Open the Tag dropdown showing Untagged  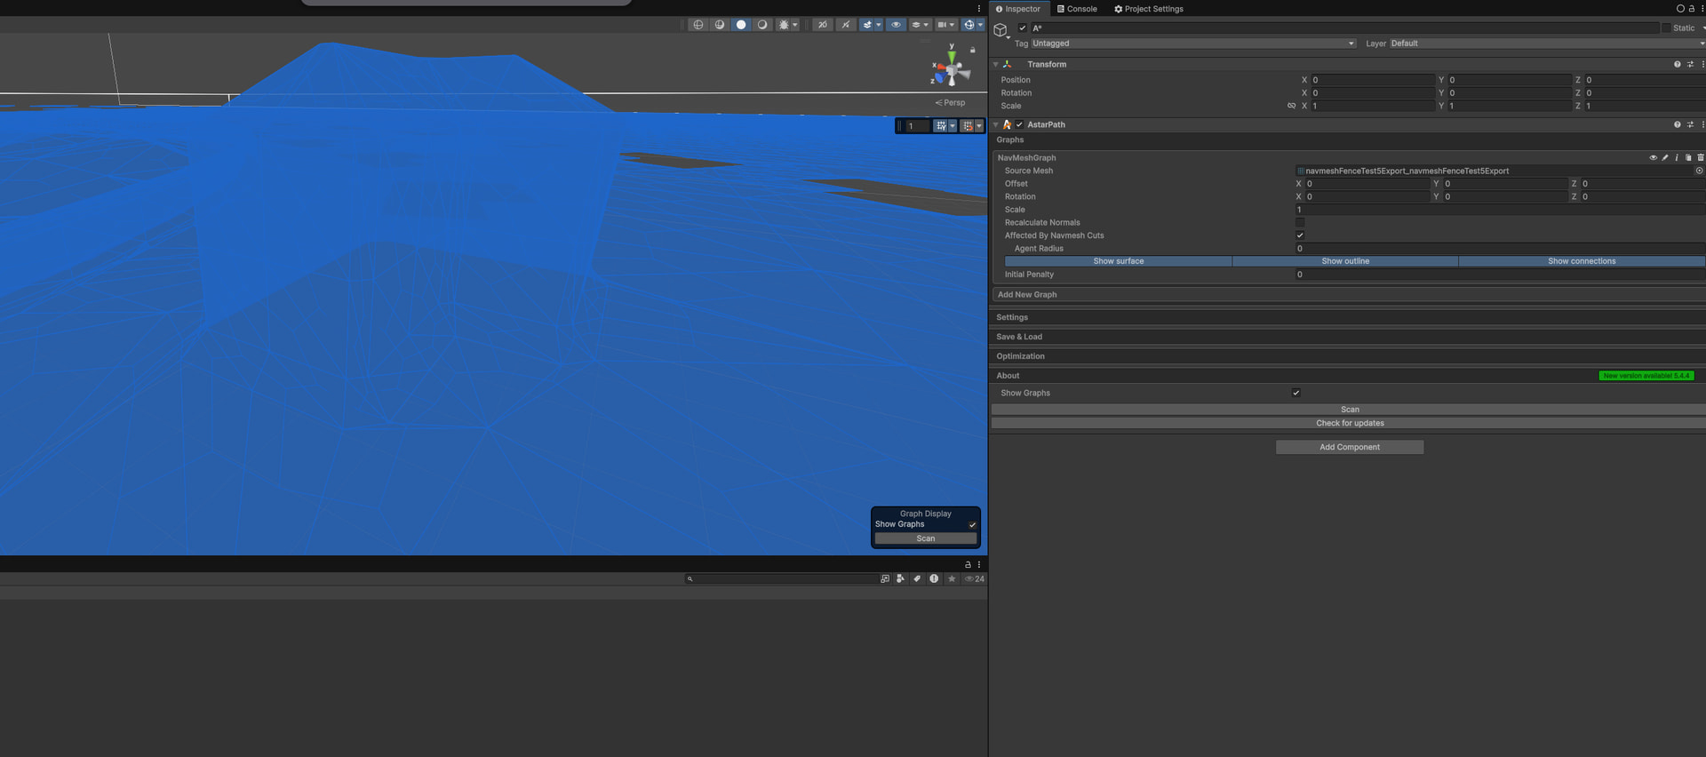[x=1192, y=44]
